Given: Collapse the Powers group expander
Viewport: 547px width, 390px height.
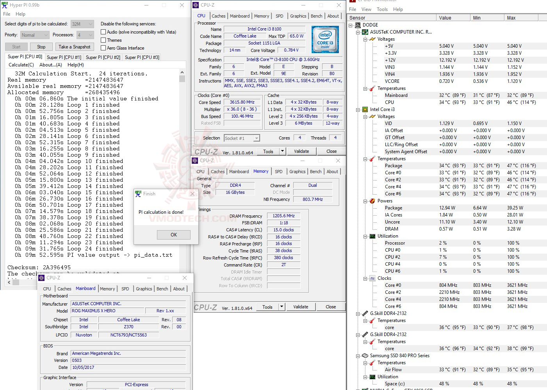Looking at the screenshot, I should pyautogui.click(x=365, y=201).
